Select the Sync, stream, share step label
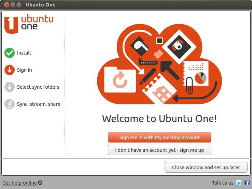Image resolution: width=252 pixels, height=189 pixels. (39, 104)
